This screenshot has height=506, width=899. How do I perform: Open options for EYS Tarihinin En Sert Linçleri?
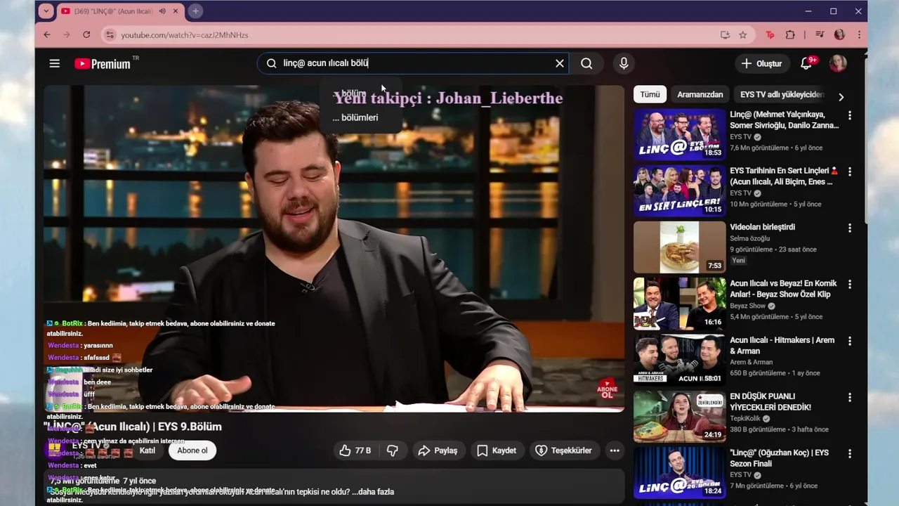tap(850, 171)
